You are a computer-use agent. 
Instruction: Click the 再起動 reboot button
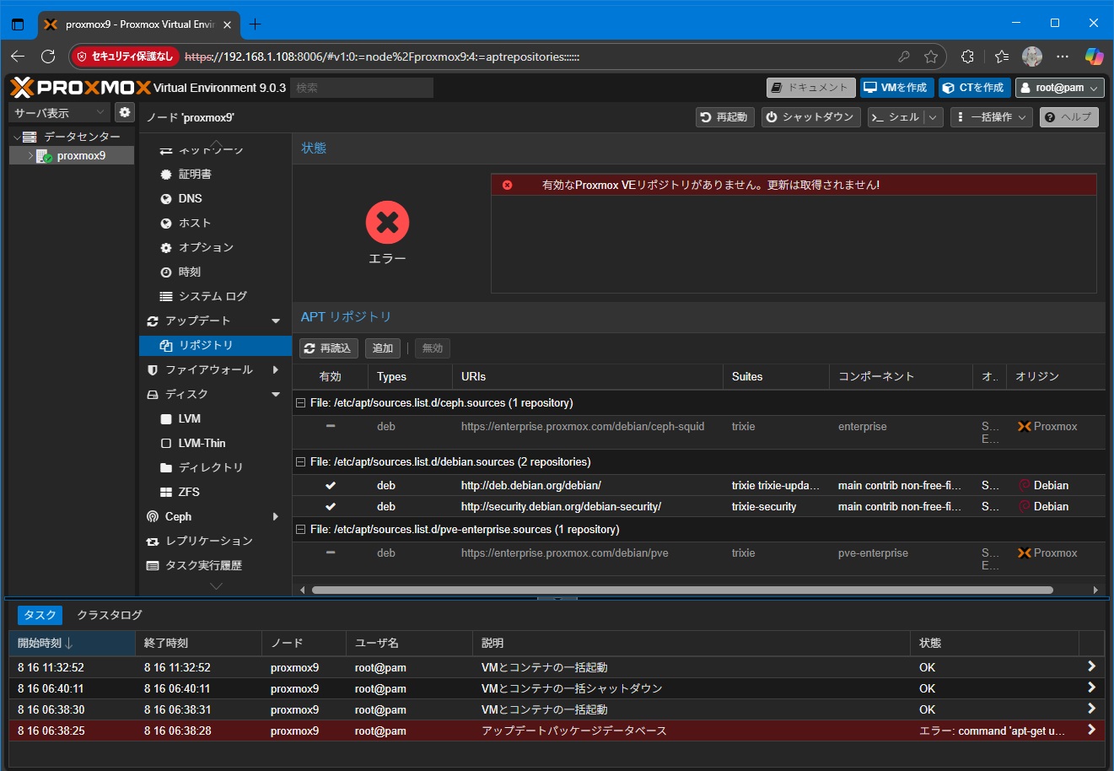click(x=724, y=117)
